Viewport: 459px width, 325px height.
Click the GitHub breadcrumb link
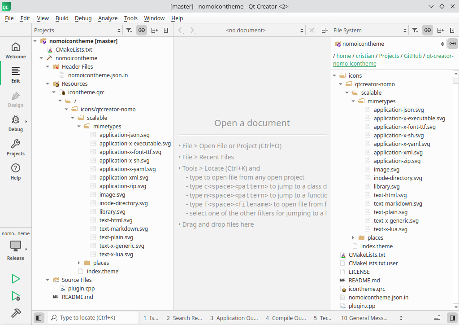pos(413,56)
